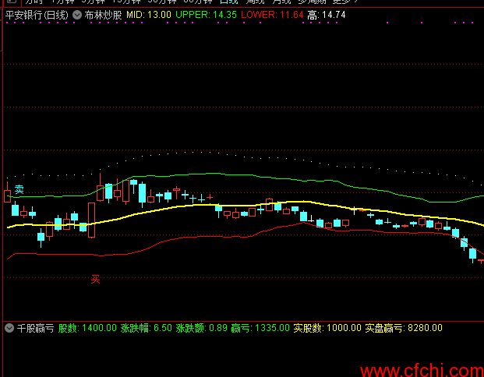
Task: Click the UPPER: 14.35 value
Action: tap(207, 15)
